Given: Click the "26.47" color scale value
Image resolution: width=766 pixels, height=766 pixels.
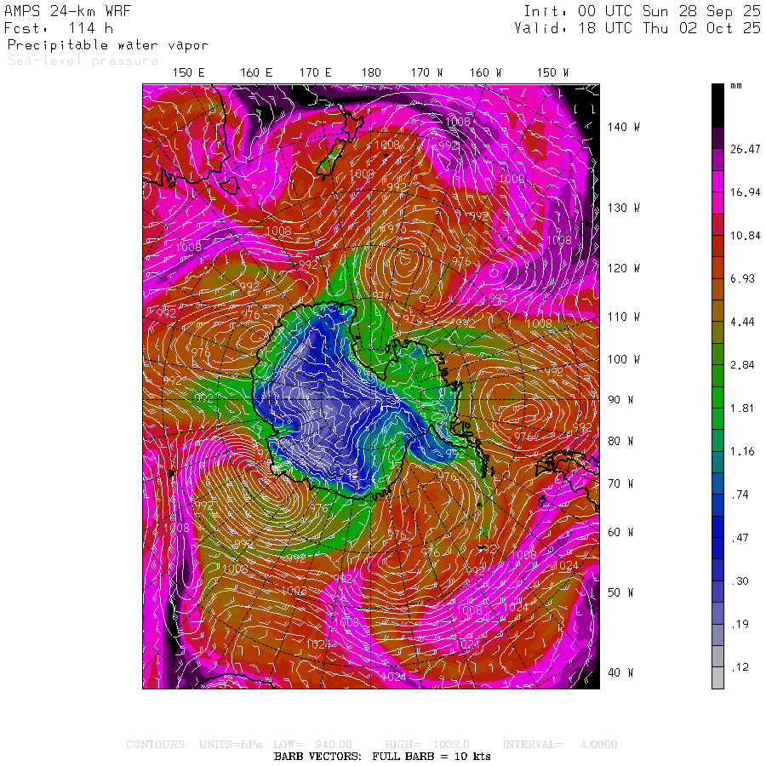Looking at the screenshot, I should pos(746,149).
